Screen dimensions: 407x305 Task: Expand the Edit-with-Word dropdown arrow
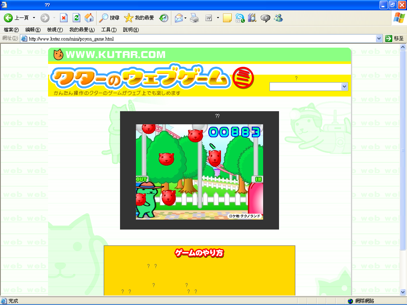(218, 18)
